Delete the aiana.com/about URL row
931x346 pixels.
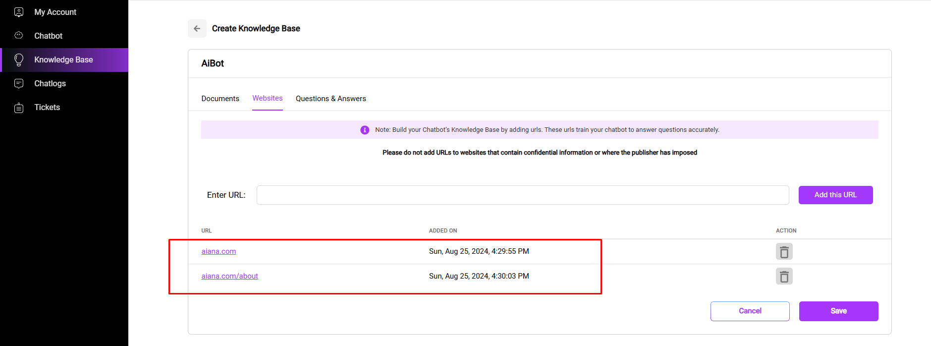point(784,276)
